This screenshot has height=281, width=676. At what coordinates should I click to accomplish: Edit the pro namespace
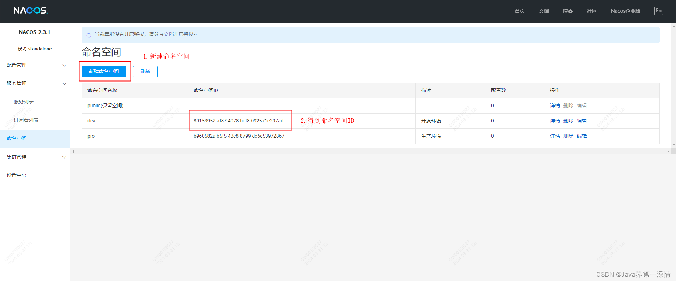pos(582,136)
